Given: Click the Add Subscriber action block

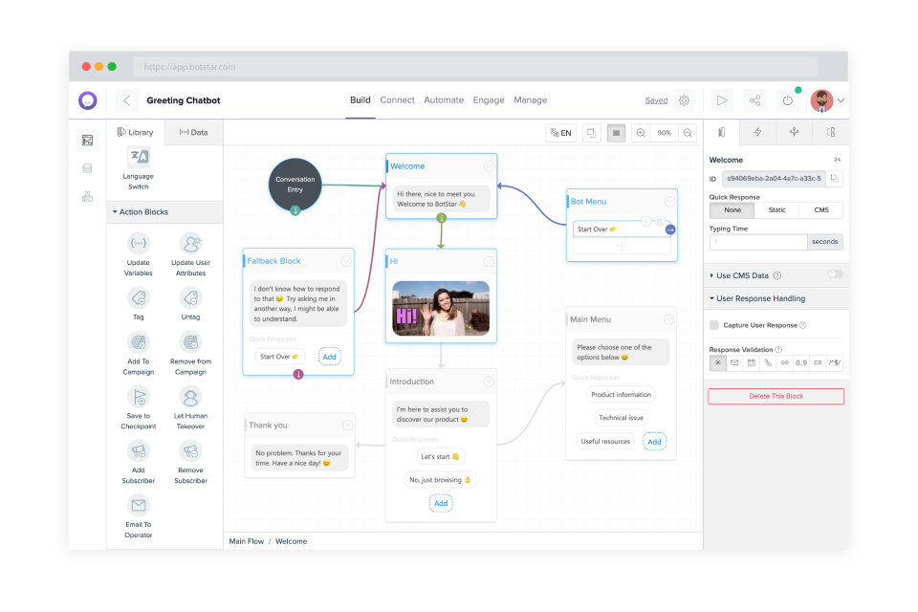Looking at the screenshot, I should (x=138, y=460).
